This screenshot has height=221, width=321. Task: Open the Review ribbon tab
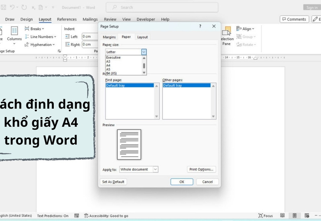[110, 19]
